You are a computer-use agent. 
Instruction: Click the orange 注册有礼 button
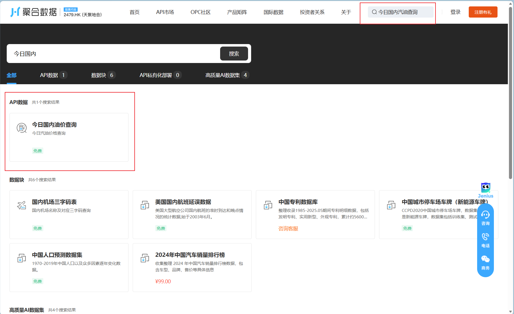click(483, 12)
